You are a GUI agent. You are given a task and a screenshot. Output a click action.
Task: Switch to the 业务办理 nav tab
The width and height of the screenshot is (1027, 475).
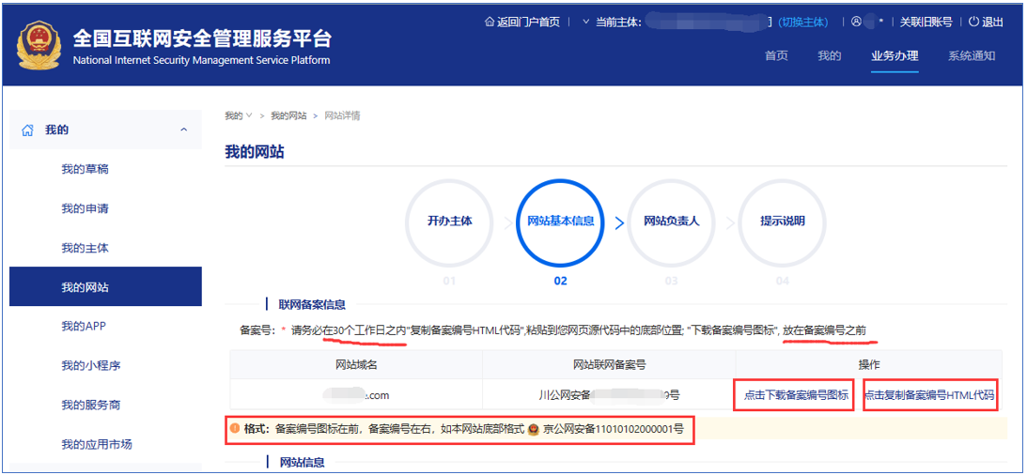(895, 55)
